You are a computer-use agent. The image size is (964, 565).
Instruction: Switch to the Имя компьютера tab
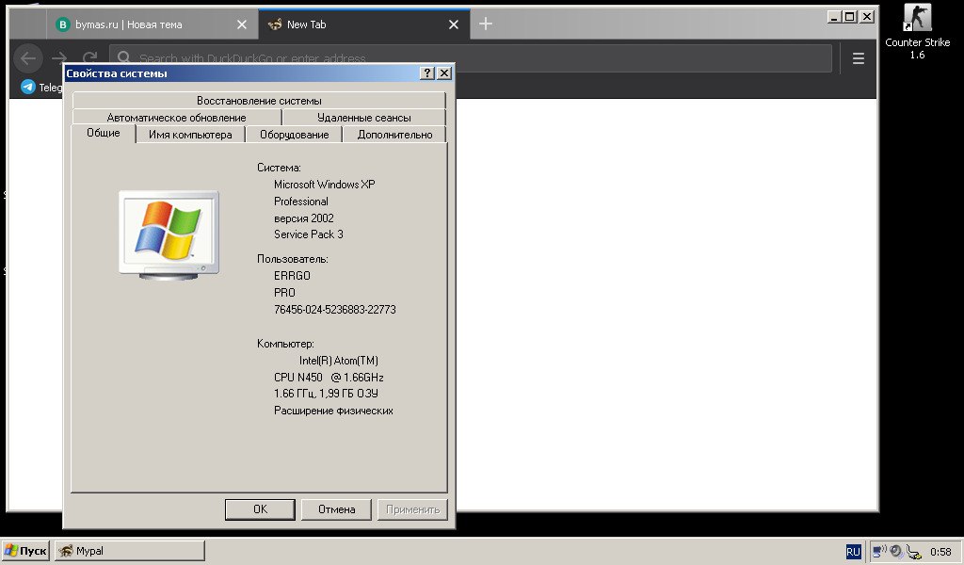190,135
